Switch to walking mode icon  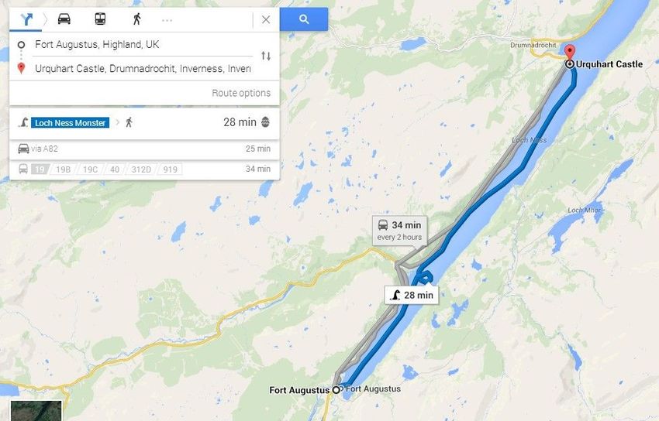(x=136, y=19)
